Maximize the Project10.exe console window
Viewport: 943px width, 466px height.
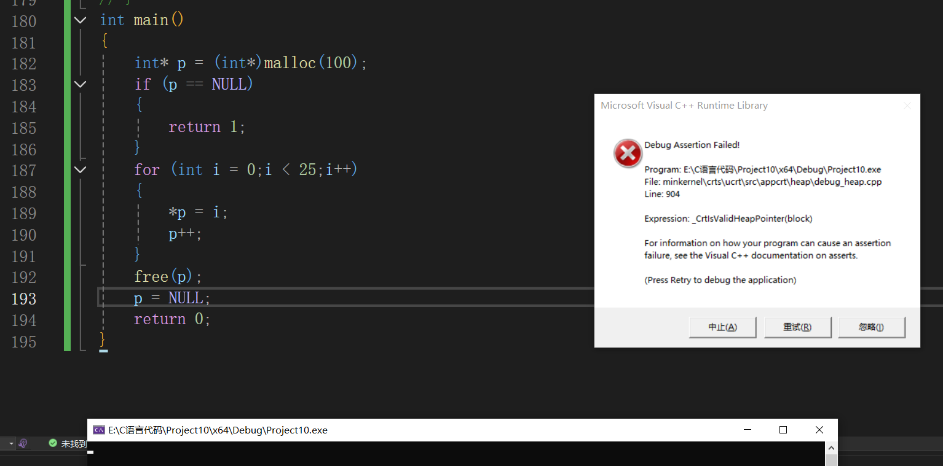pyautogui.click(x=783, y=430)
